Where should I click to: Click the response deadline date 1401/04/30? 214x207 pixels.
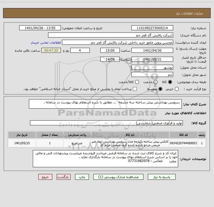tap(152, 50)
